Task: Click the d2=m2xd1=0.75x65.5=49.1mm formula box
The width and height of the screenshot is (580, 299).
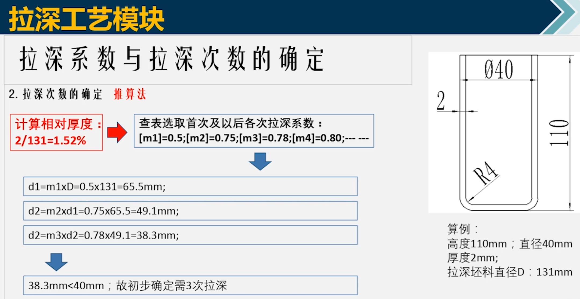Action: coord(190,211)
